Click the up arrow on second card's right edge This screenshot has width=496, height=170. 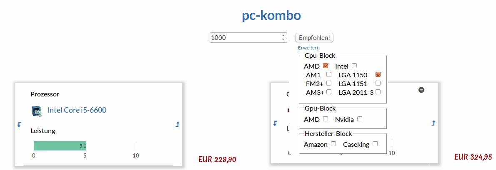pos(433,123)
